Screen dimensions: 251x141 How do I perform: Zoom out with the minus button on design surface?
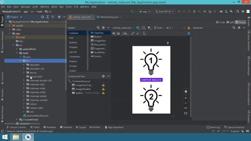click(x=186, y=103)
